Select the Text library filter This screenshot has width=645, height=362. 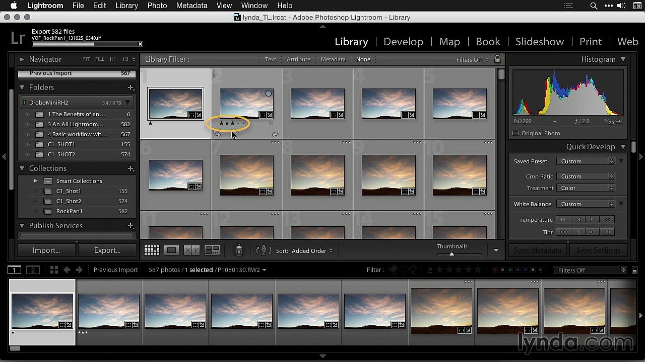(x=271, y=59)
